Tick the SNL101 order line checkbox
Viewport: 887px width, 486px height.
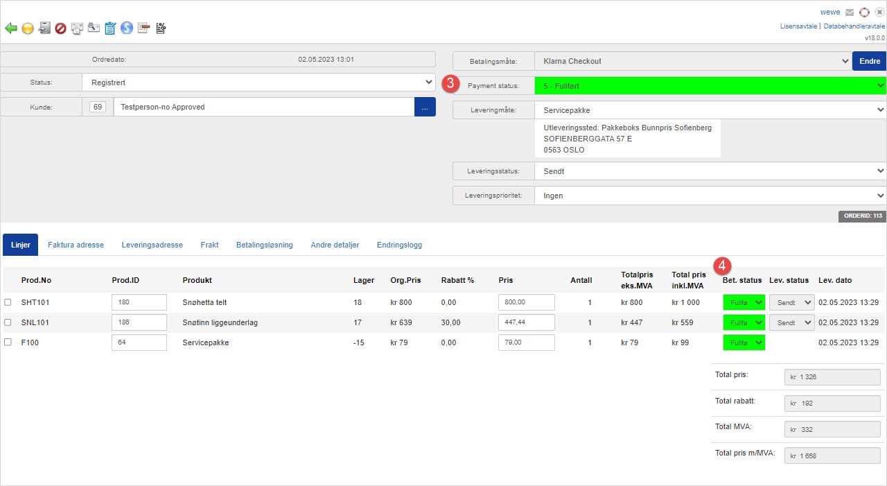8,322
